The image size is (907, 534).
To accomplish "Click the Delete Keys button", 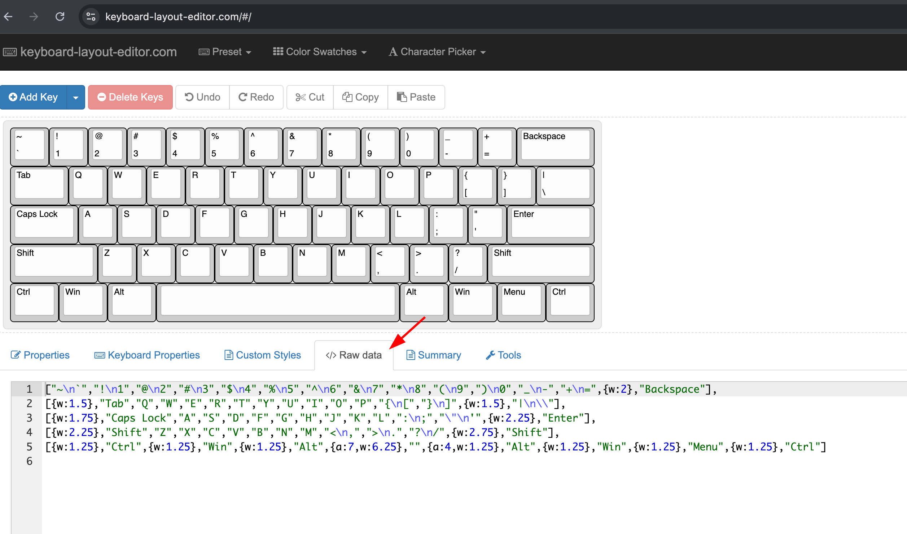I will tap(130, 97).
